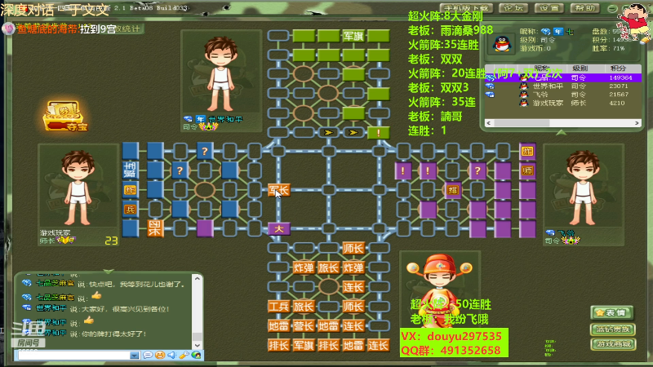Viewport: 653px width, 367px height.
Task: Click the penguin QQ avatar in profile panel
Action: click(x=502, y=43)
